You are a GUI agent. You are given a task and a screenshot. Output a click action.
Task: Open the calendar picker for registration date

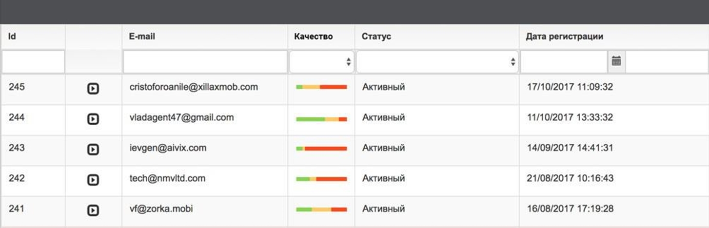pos(616,61)
